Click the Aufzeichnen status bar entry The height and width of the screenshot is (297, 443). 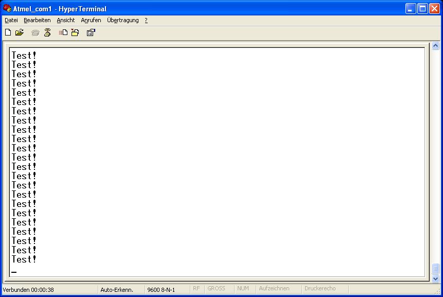pos(274,289)
